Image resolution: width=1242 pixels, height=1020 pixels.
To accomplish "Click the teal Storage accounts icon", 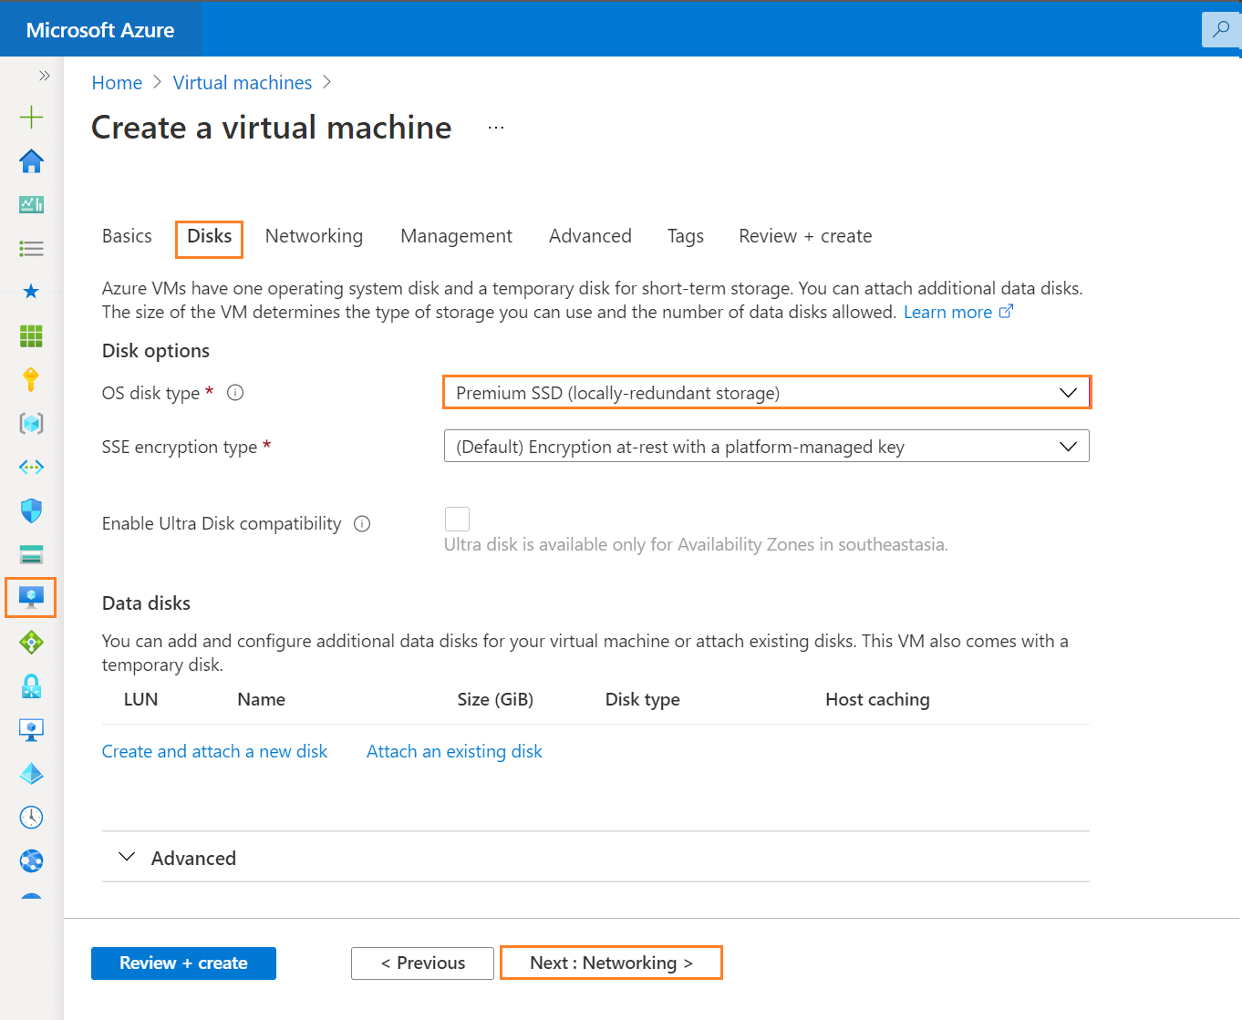I will pos(31,554).
